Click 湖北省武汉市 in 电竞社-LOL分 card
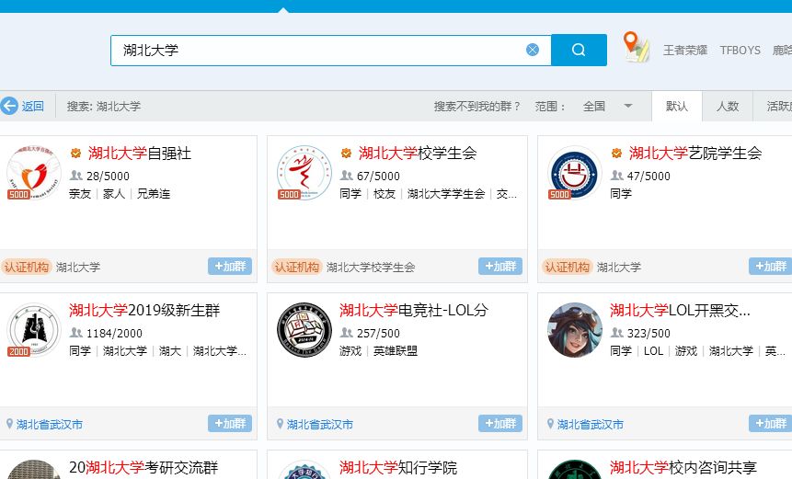 pyautogui.click(x=320, y=425)
